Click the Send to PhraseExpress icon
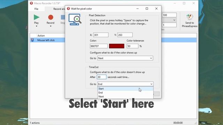The image size is (223, 125). (x=190, y=17)
